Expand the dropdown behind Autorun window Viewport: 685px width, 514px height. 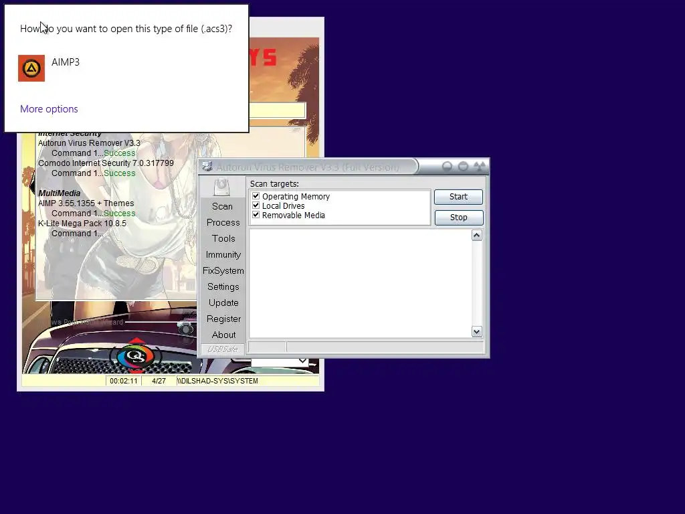coord(303,361)
